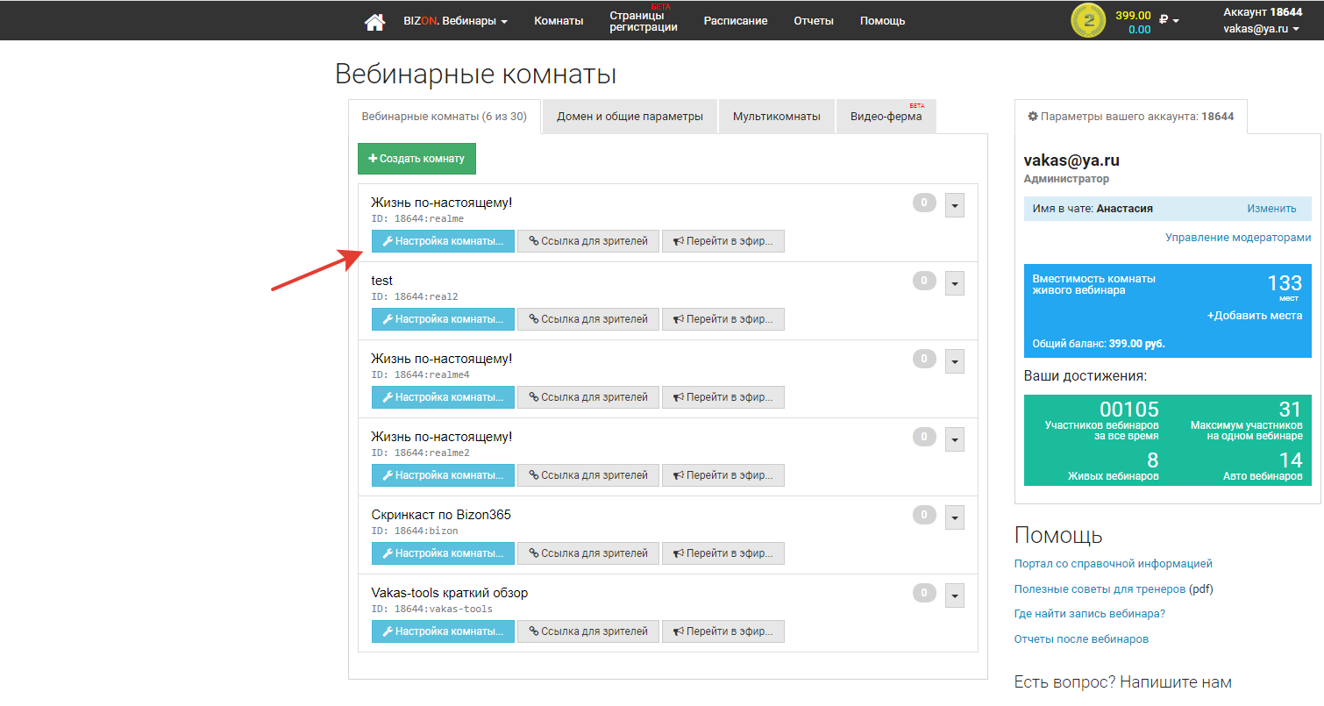The width and height of the screenshot is (1324, 706).
Task: Expand dropdown arrow for realme room
Action: point(955,205)
